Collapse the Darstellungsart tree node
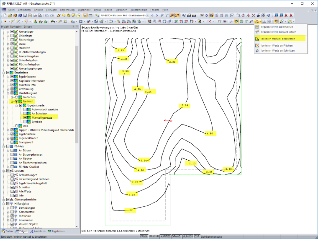Viewport: 318px width, 239px height. point(8,93)
